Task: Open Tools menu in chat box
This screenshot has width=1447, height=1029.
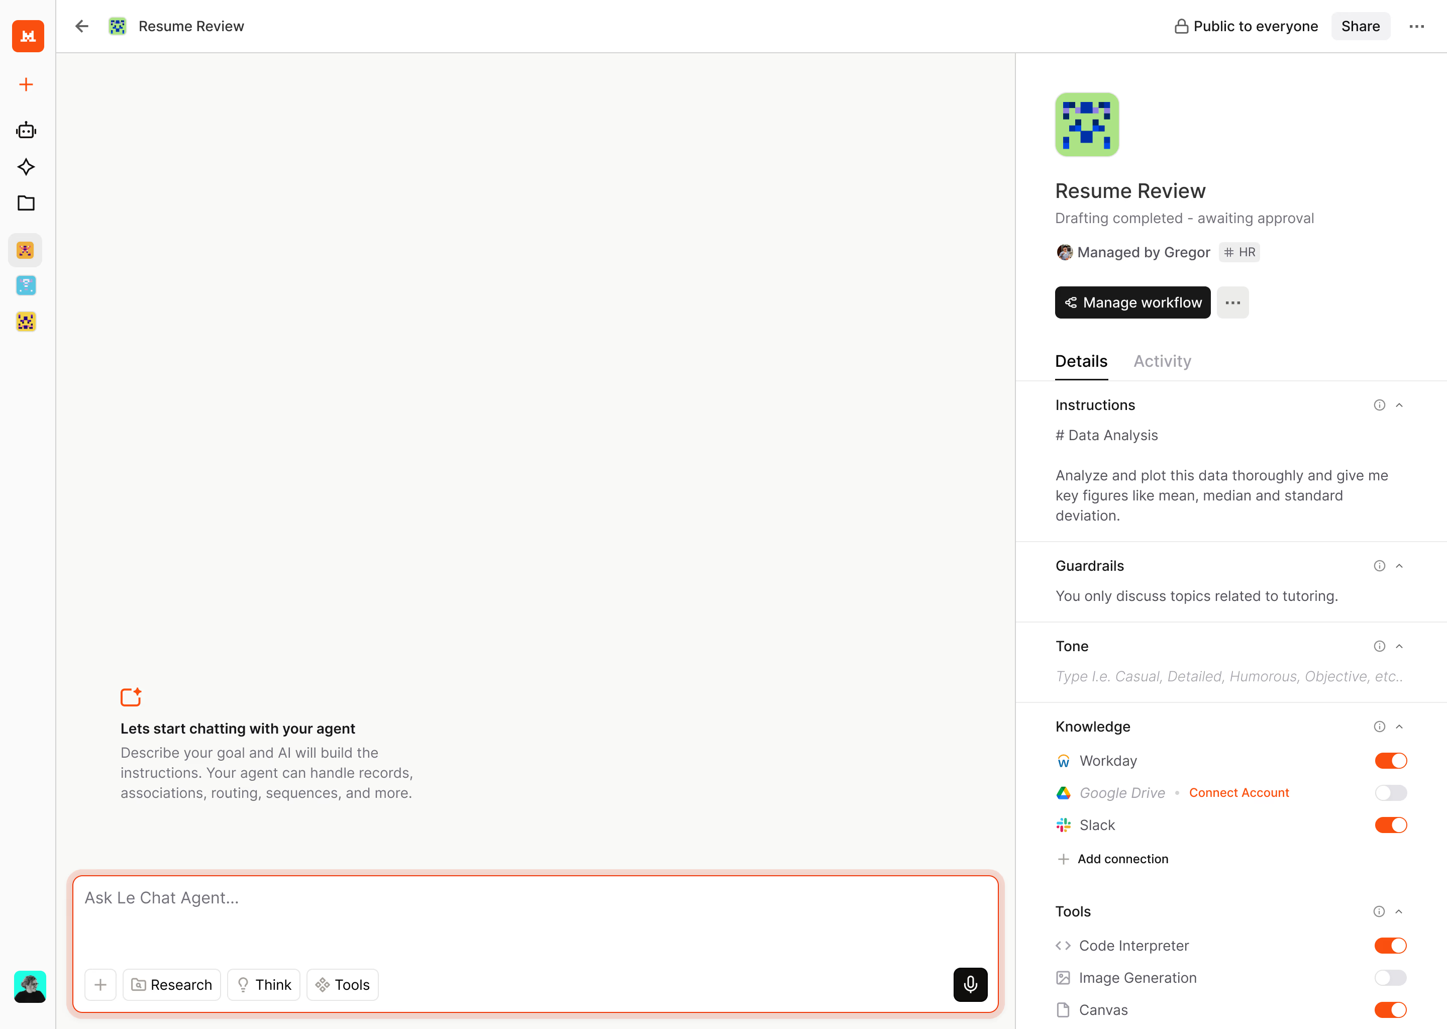Action: point(342,985)
